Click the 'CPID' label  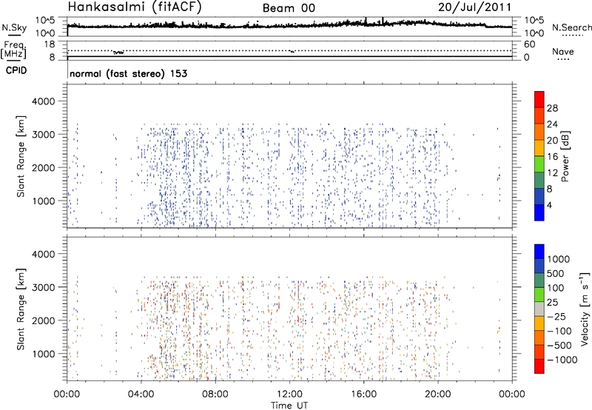point(16,70)
